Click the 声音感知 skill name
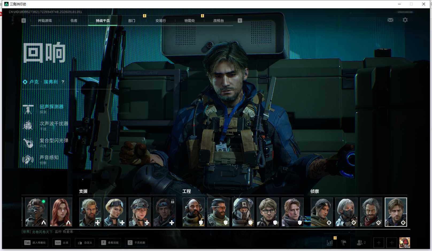 pos(49,157)
